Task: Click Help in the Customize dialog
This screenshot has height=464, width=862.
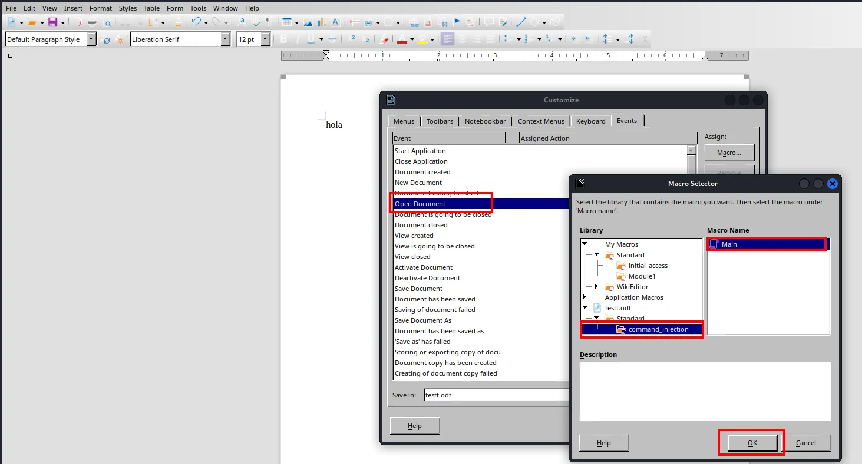Action: point(414,426)
